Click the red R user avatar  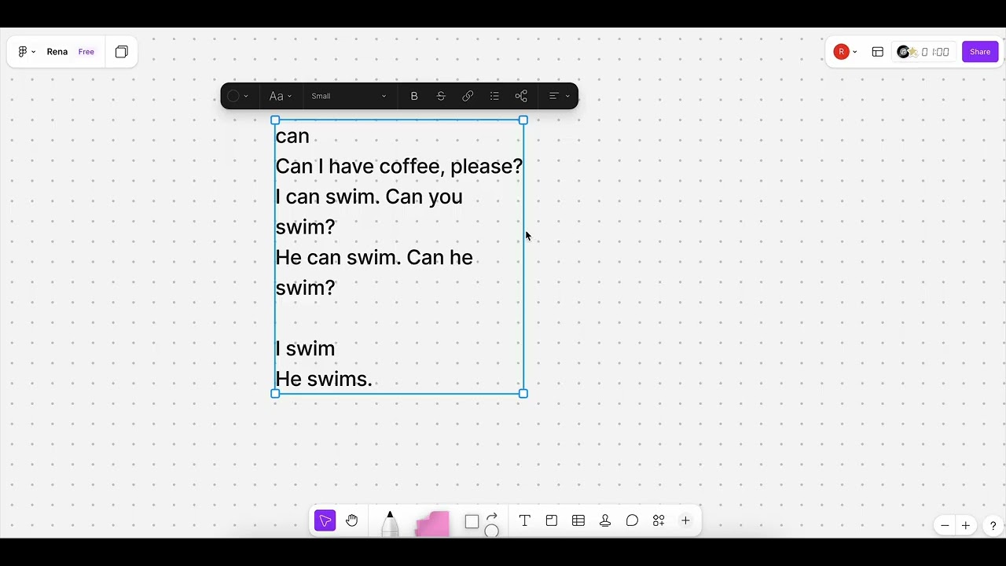841,52
